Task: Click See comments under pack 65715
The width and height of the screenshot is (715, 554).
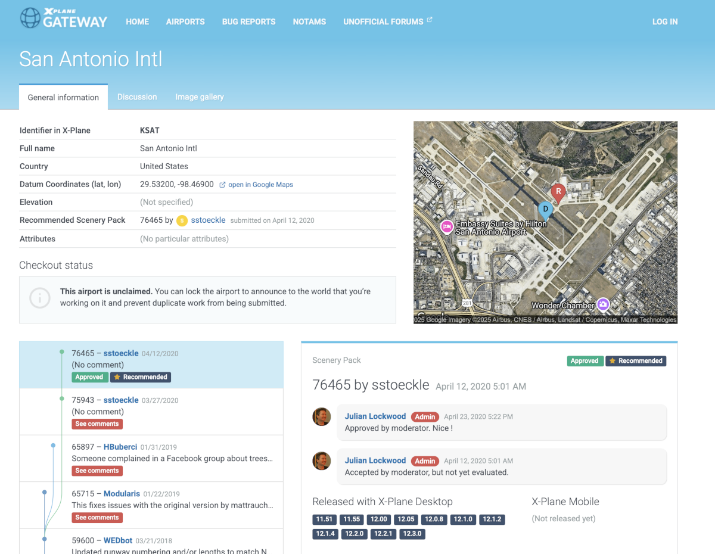Action: [x=97, y=518]
